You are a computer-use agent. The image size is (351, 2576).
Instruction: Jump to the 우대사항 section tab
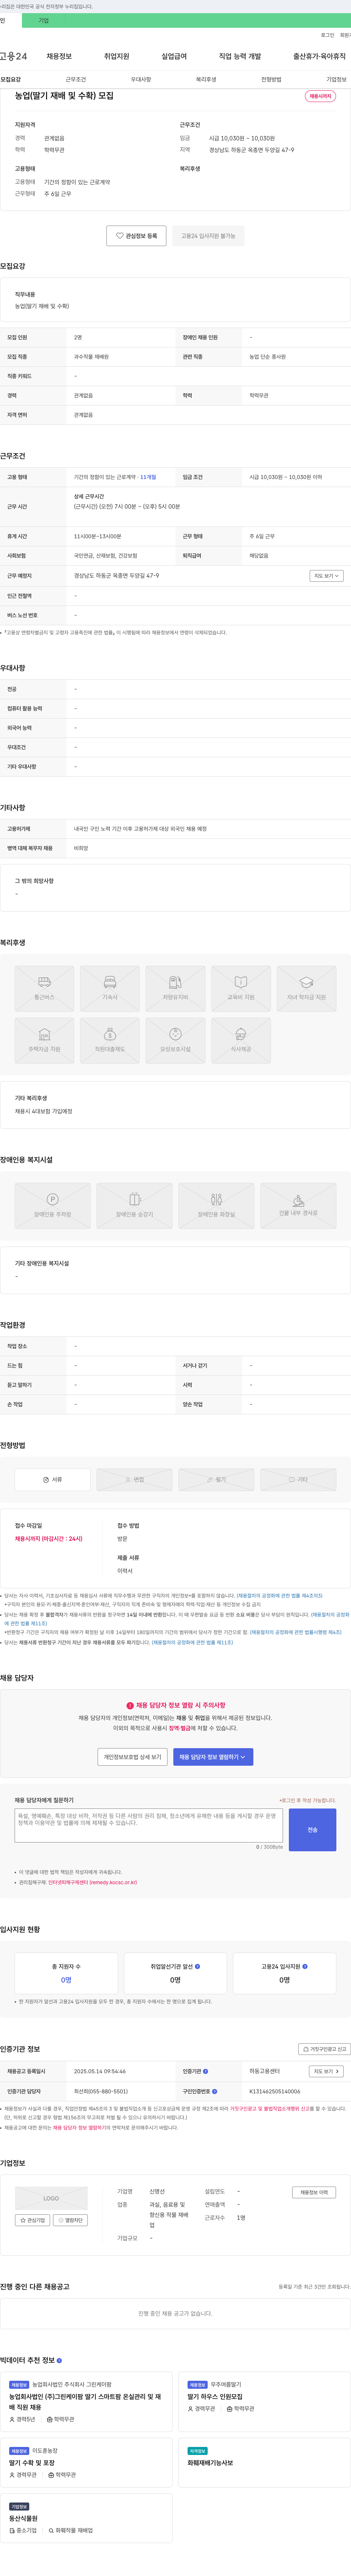[x=141, y=79]
